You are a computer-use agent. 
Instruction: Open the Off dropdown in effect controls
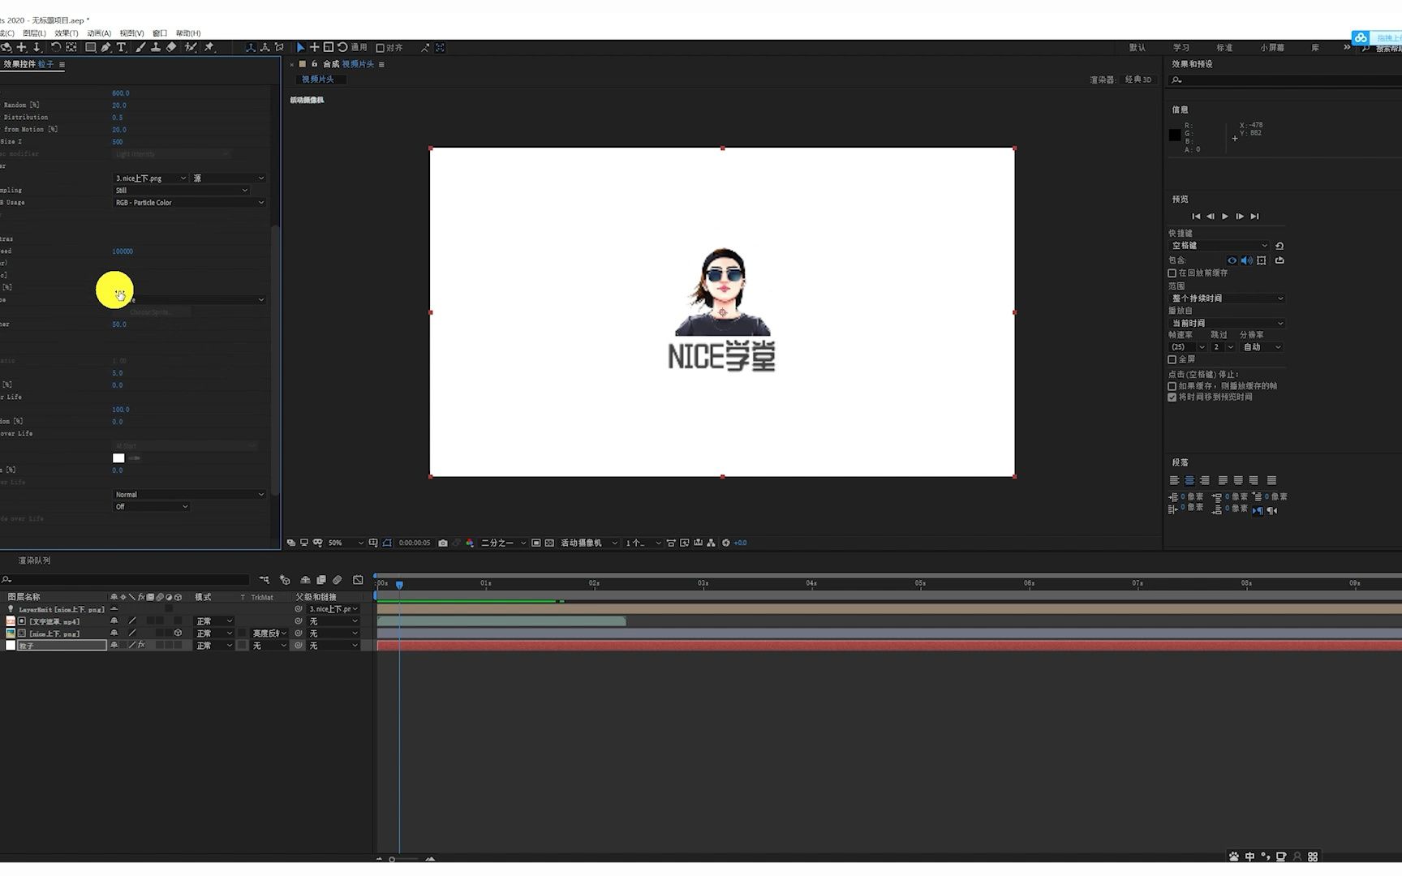tap(151, 507)
